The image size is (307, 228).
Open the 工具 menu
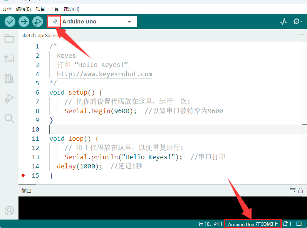coord(54,9)
